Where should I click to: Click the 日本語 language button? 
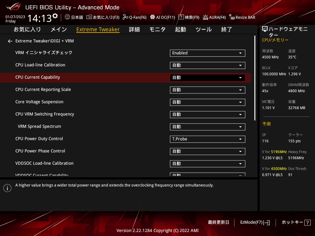point(74,17)
